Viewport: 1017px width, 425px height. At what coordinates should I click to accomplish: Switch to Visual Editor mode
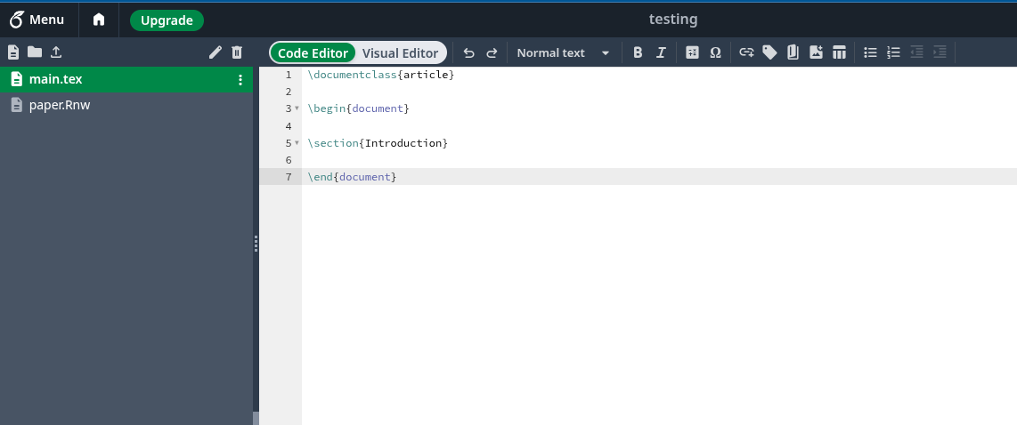click(x=400, y=52)
